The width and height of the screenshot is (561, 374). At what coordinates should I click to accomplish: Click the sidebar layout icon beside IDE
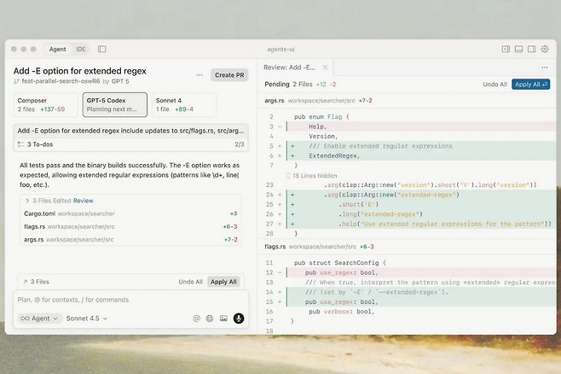(102, 50)
